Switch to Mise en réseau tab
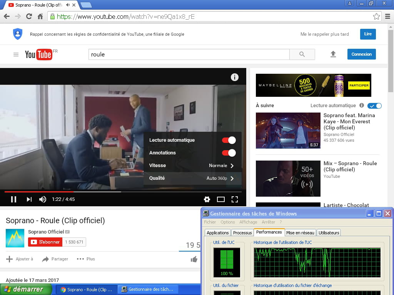This screenshot has height=295, width=394. [x=300, y=232]
